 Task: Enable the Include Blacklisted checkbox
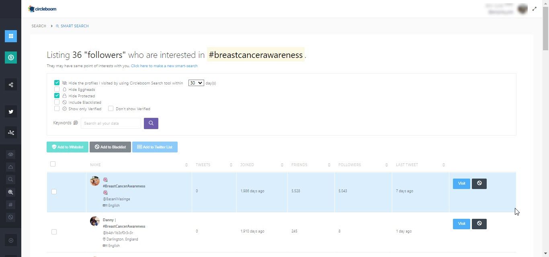point(57,102)
